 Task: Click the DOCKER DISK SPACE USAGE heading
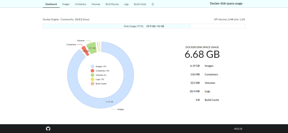click(x=202, y=47)
